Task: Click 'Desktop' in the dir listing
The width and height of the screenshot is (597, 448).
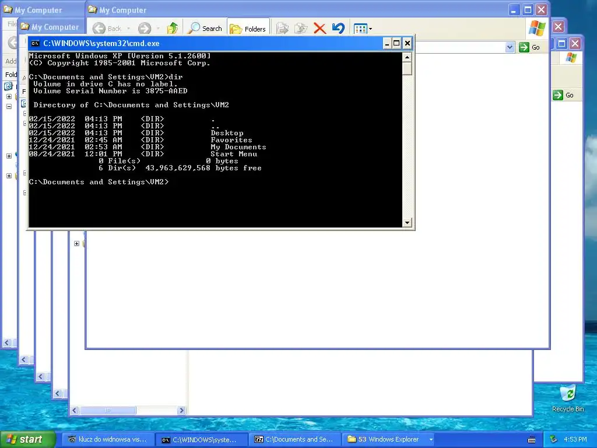Action: coord(227,133)
